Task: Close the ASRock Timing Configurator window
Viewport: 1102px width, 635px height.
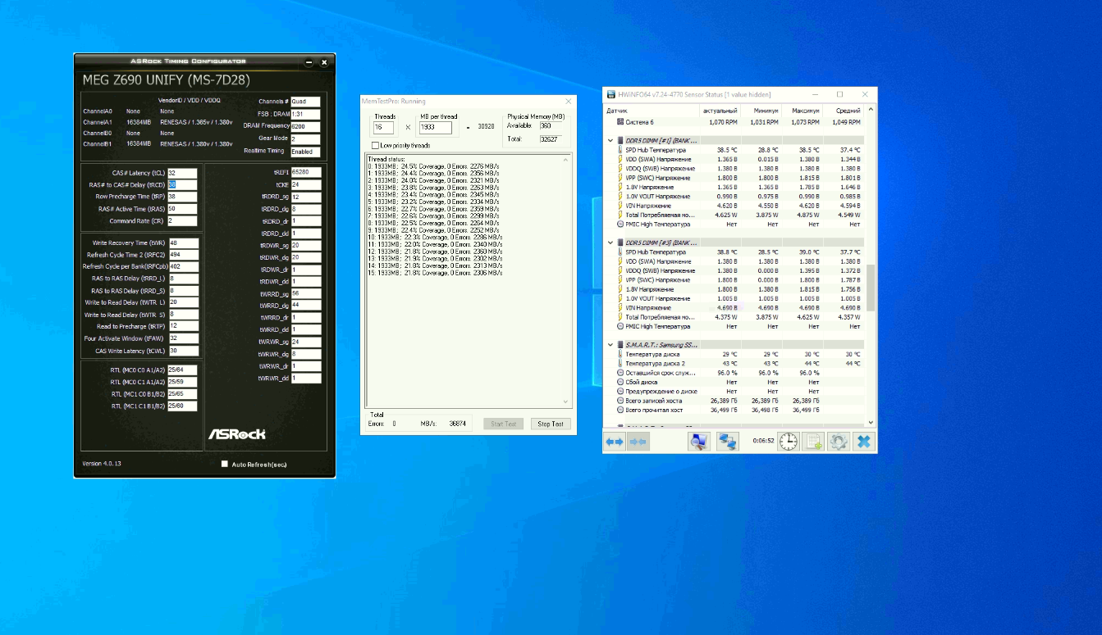Action: pos(324,62)
